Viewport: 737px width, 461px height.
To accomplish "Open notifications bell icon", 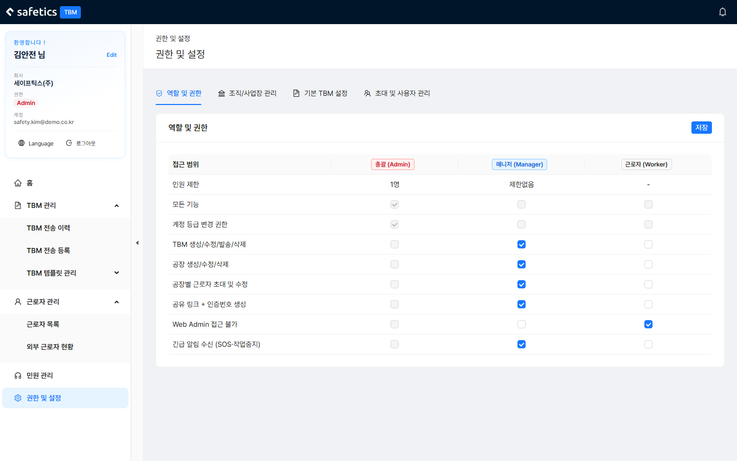I will click(722, 12).
